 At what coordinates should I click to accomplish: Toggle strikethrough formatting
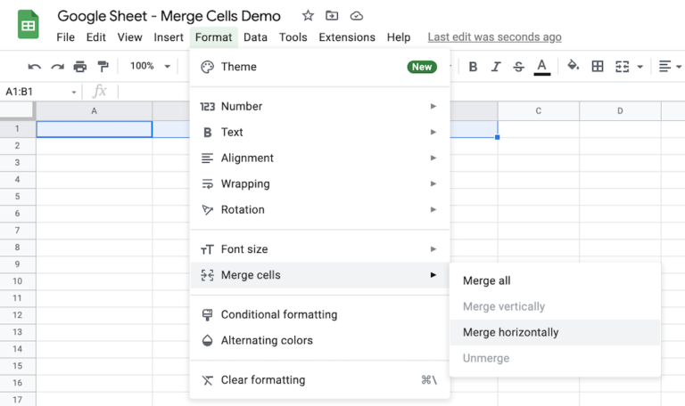pos(518,67)
